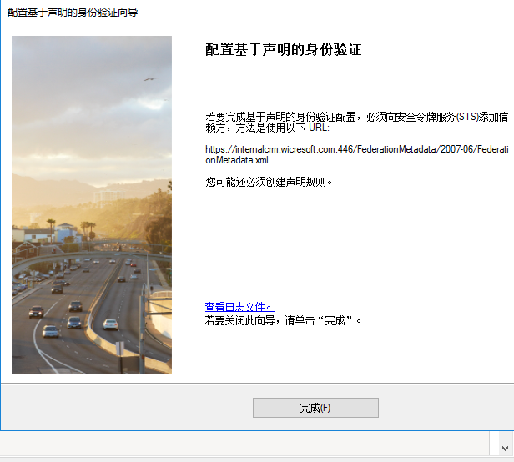Open the 查看日志文件 log file link

(x=240, y=307)
